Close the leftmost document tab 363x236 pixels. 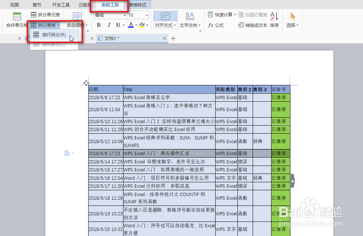click(x=20, y=38)
